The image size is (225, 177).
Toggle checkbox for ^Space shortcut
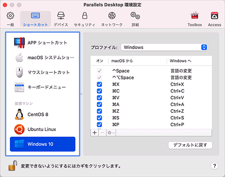(99, 71)
